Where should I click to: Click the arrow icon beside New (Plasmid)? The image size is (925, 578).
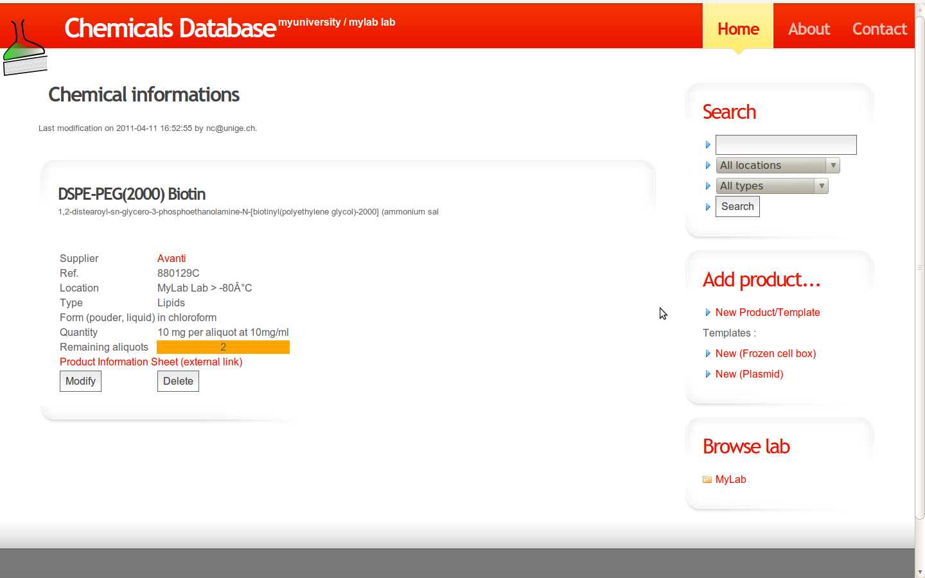coord(707,374)
